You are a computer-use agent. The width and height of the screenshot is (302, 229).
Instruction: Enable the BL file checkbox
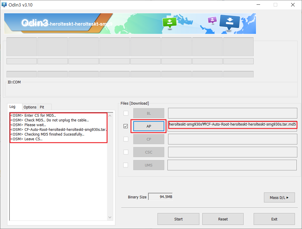coord(126,113)
